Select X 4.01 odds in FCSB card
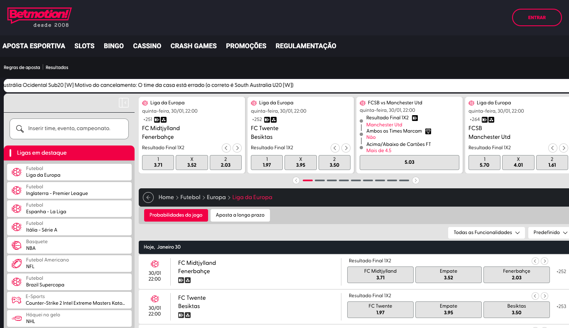Viewport: 569px width, 328px height. tap(518, 163)
